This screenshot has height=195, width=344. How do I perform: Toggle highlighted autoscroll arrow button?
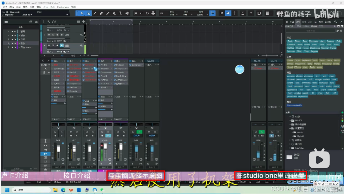click(x=228, y=13)
